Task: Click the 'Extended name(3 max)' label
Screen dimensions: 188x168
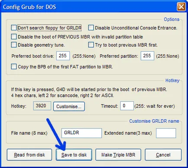Action: tap(128, 133)
